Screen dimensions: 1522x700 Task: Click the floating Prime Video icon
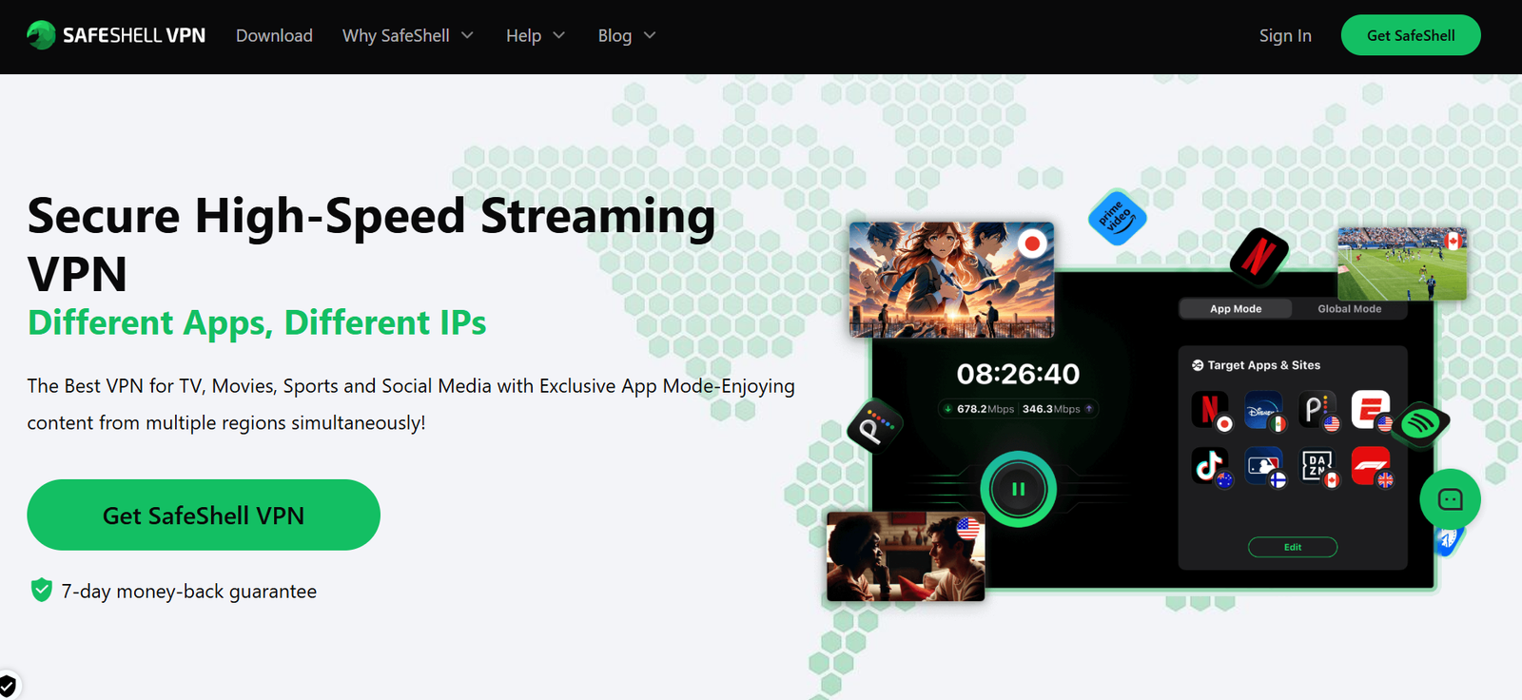pyautogui.click(x=1117, y=218)
